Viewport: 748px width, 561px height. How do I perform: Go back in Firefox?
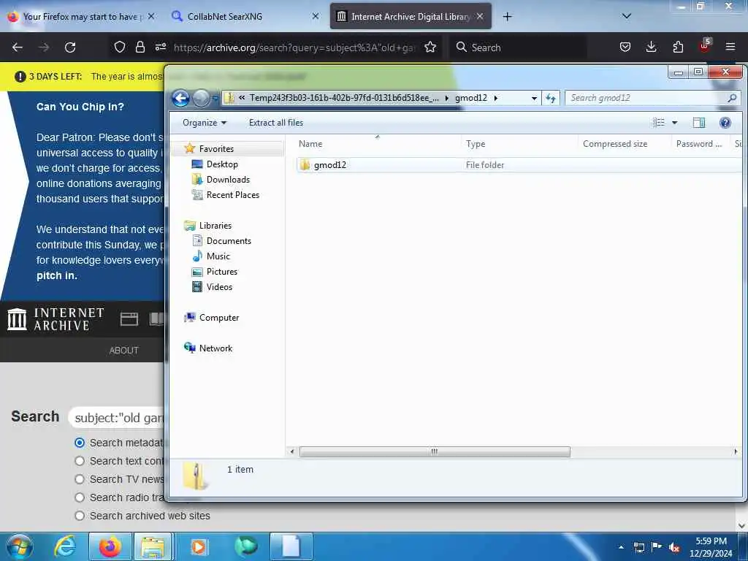click(x=18, y=47)
